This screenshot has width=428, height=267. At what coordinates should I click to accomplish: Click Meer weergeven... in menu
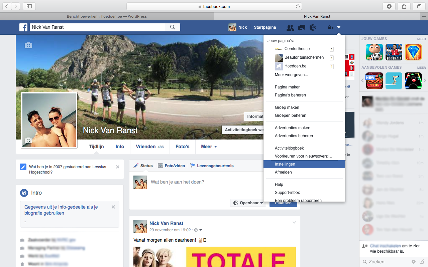[x=291, y=75]
